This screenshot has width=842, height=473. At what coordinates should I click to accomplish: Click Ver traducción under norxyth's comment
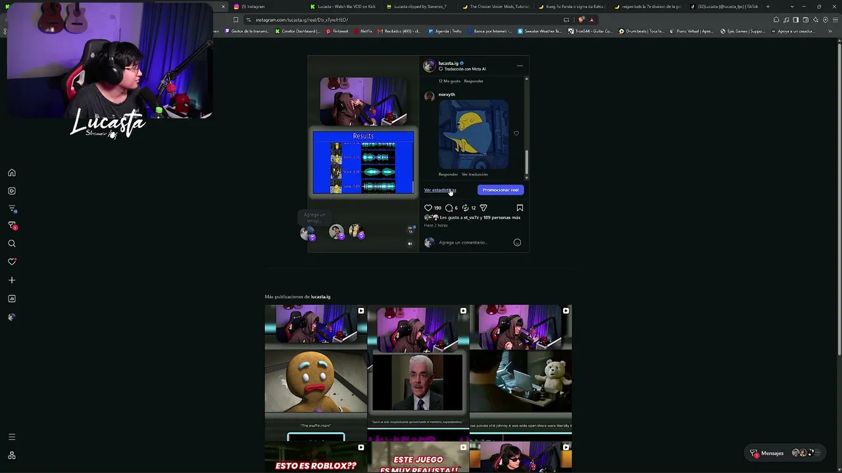[x=475, y=174]
